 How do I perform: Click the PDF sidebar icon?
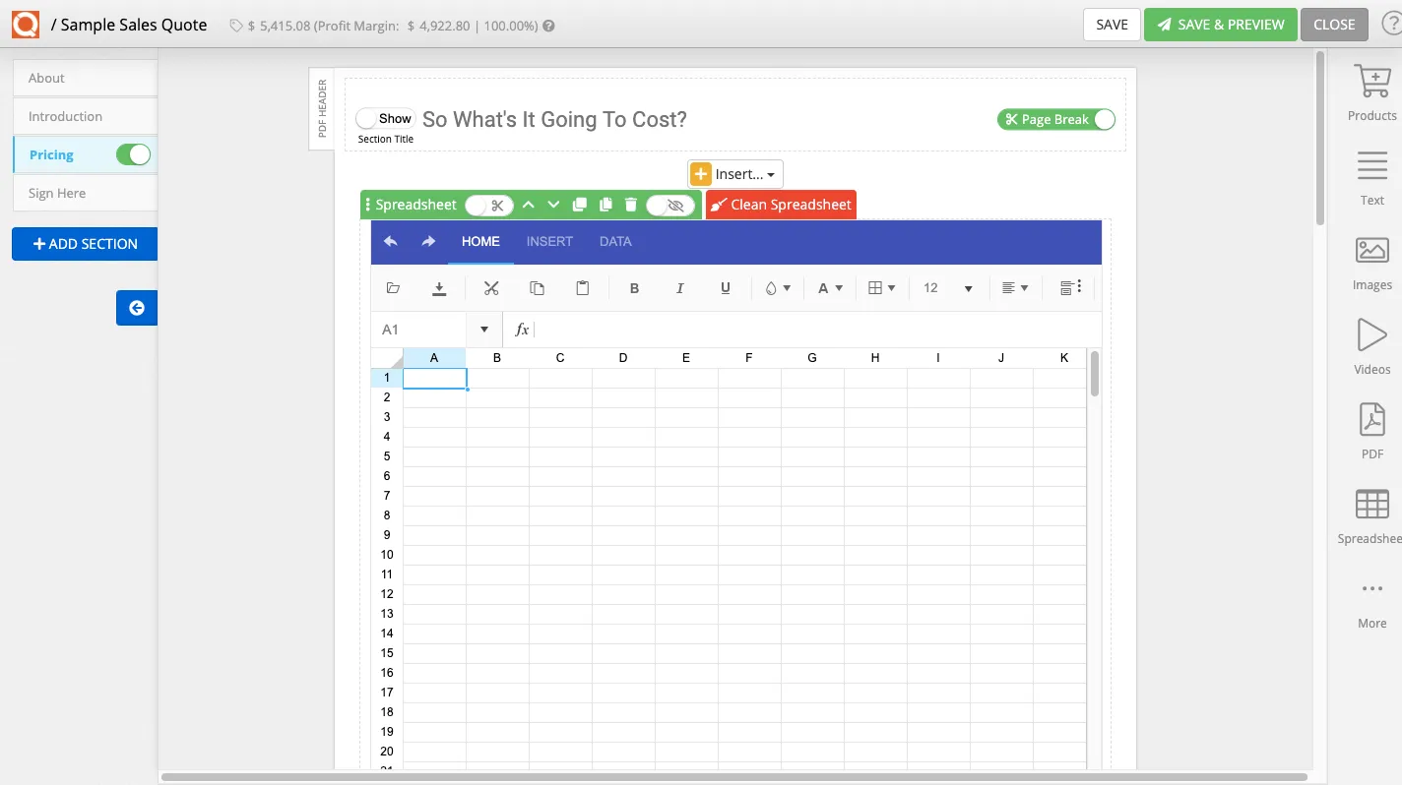click(1370, 430)
